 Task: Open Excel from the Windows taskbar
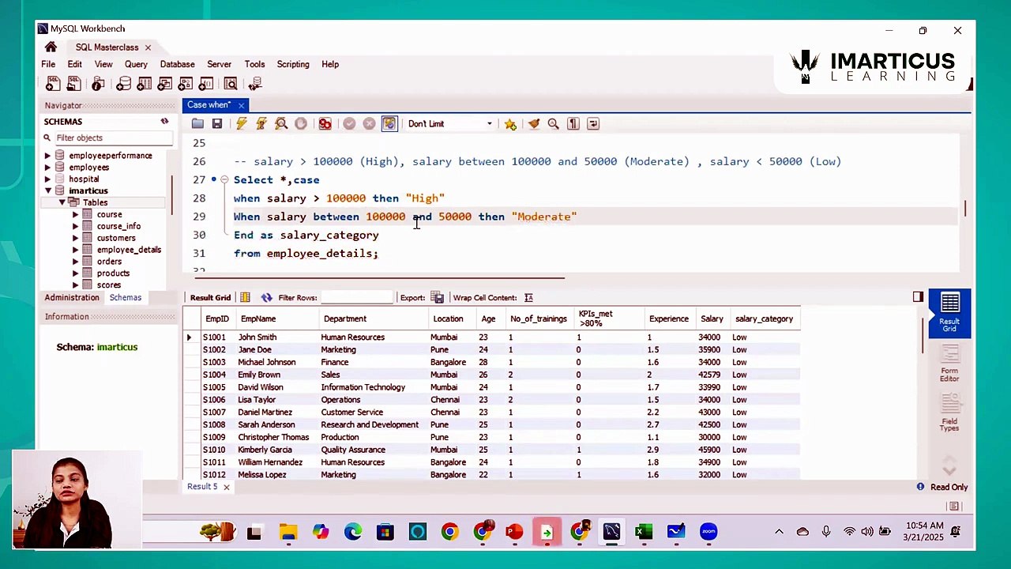[644, 532]
